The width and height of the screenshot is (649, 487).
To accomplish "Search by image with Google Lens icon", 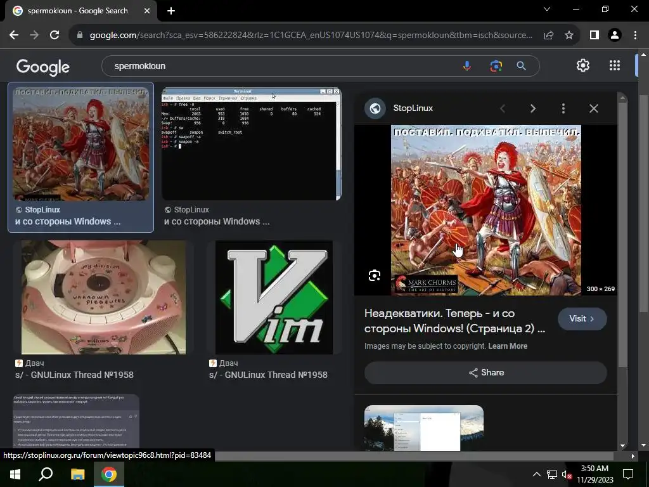I will coord(496,66).
